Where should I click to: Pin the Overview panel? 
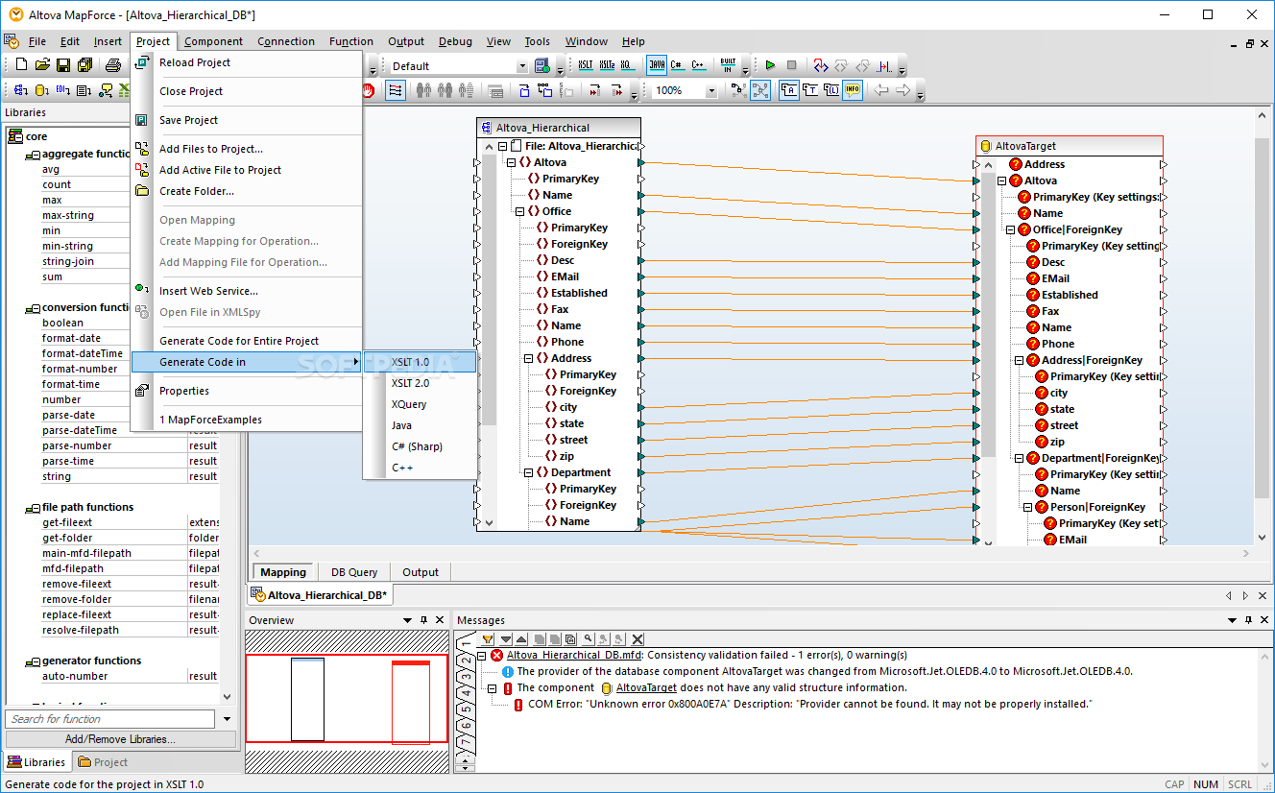pyautogui.click(x=423, y=620)
